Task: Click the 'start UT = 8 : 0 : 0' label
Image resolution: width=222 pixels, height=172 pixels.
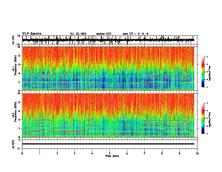Action: pos(135,34)
